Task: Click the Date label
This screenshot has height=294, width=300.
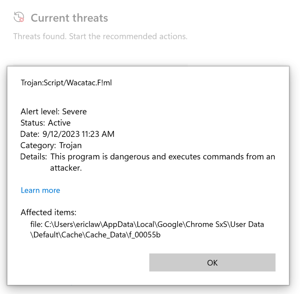Action: click(x=30, y=134)
